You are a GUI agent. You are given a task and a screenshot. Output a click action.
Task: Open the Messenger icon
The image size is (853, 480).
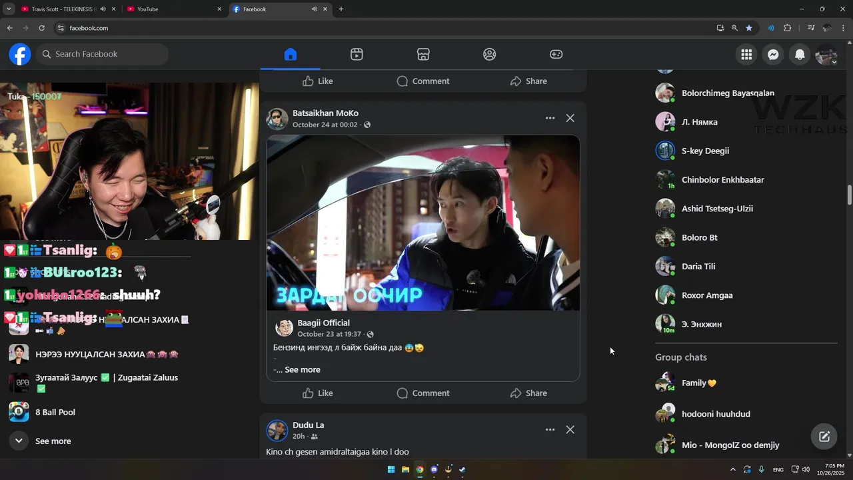point(773,55)
